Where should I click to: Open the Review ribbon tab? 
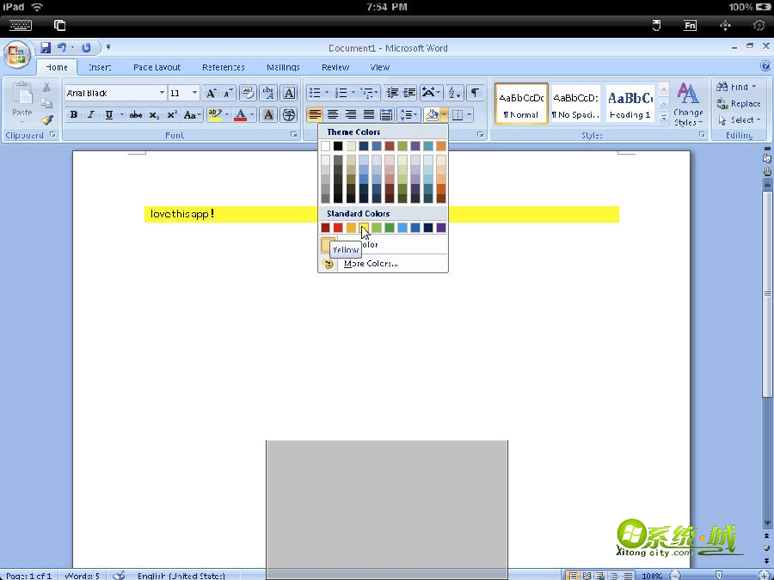(x=335, y=67)
